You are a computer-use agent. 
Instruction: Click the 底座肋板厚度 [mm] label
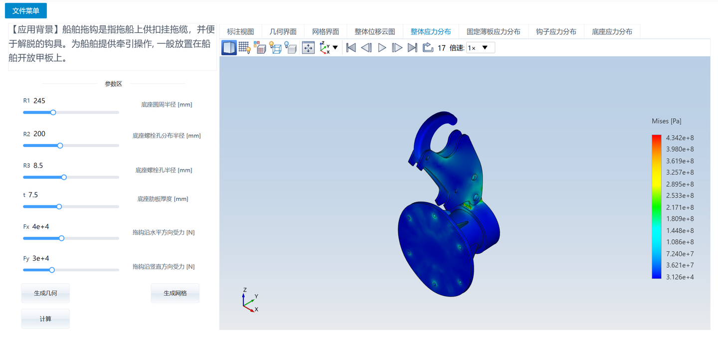click(163, 199)
